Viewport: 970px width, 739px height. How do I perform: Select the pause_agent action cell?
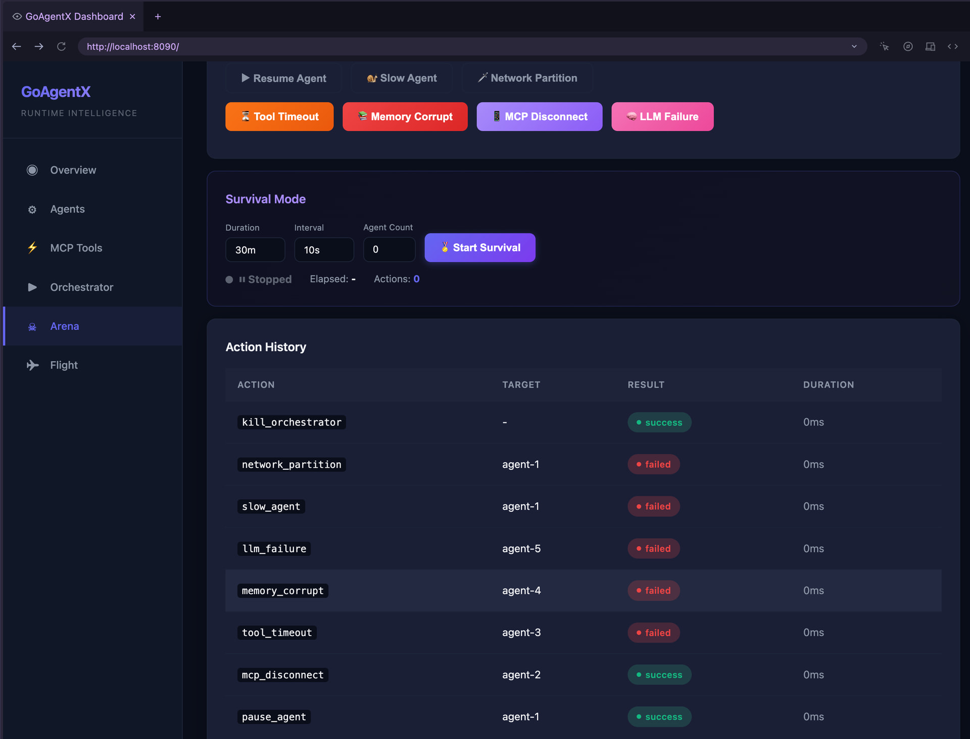(274, 717)
